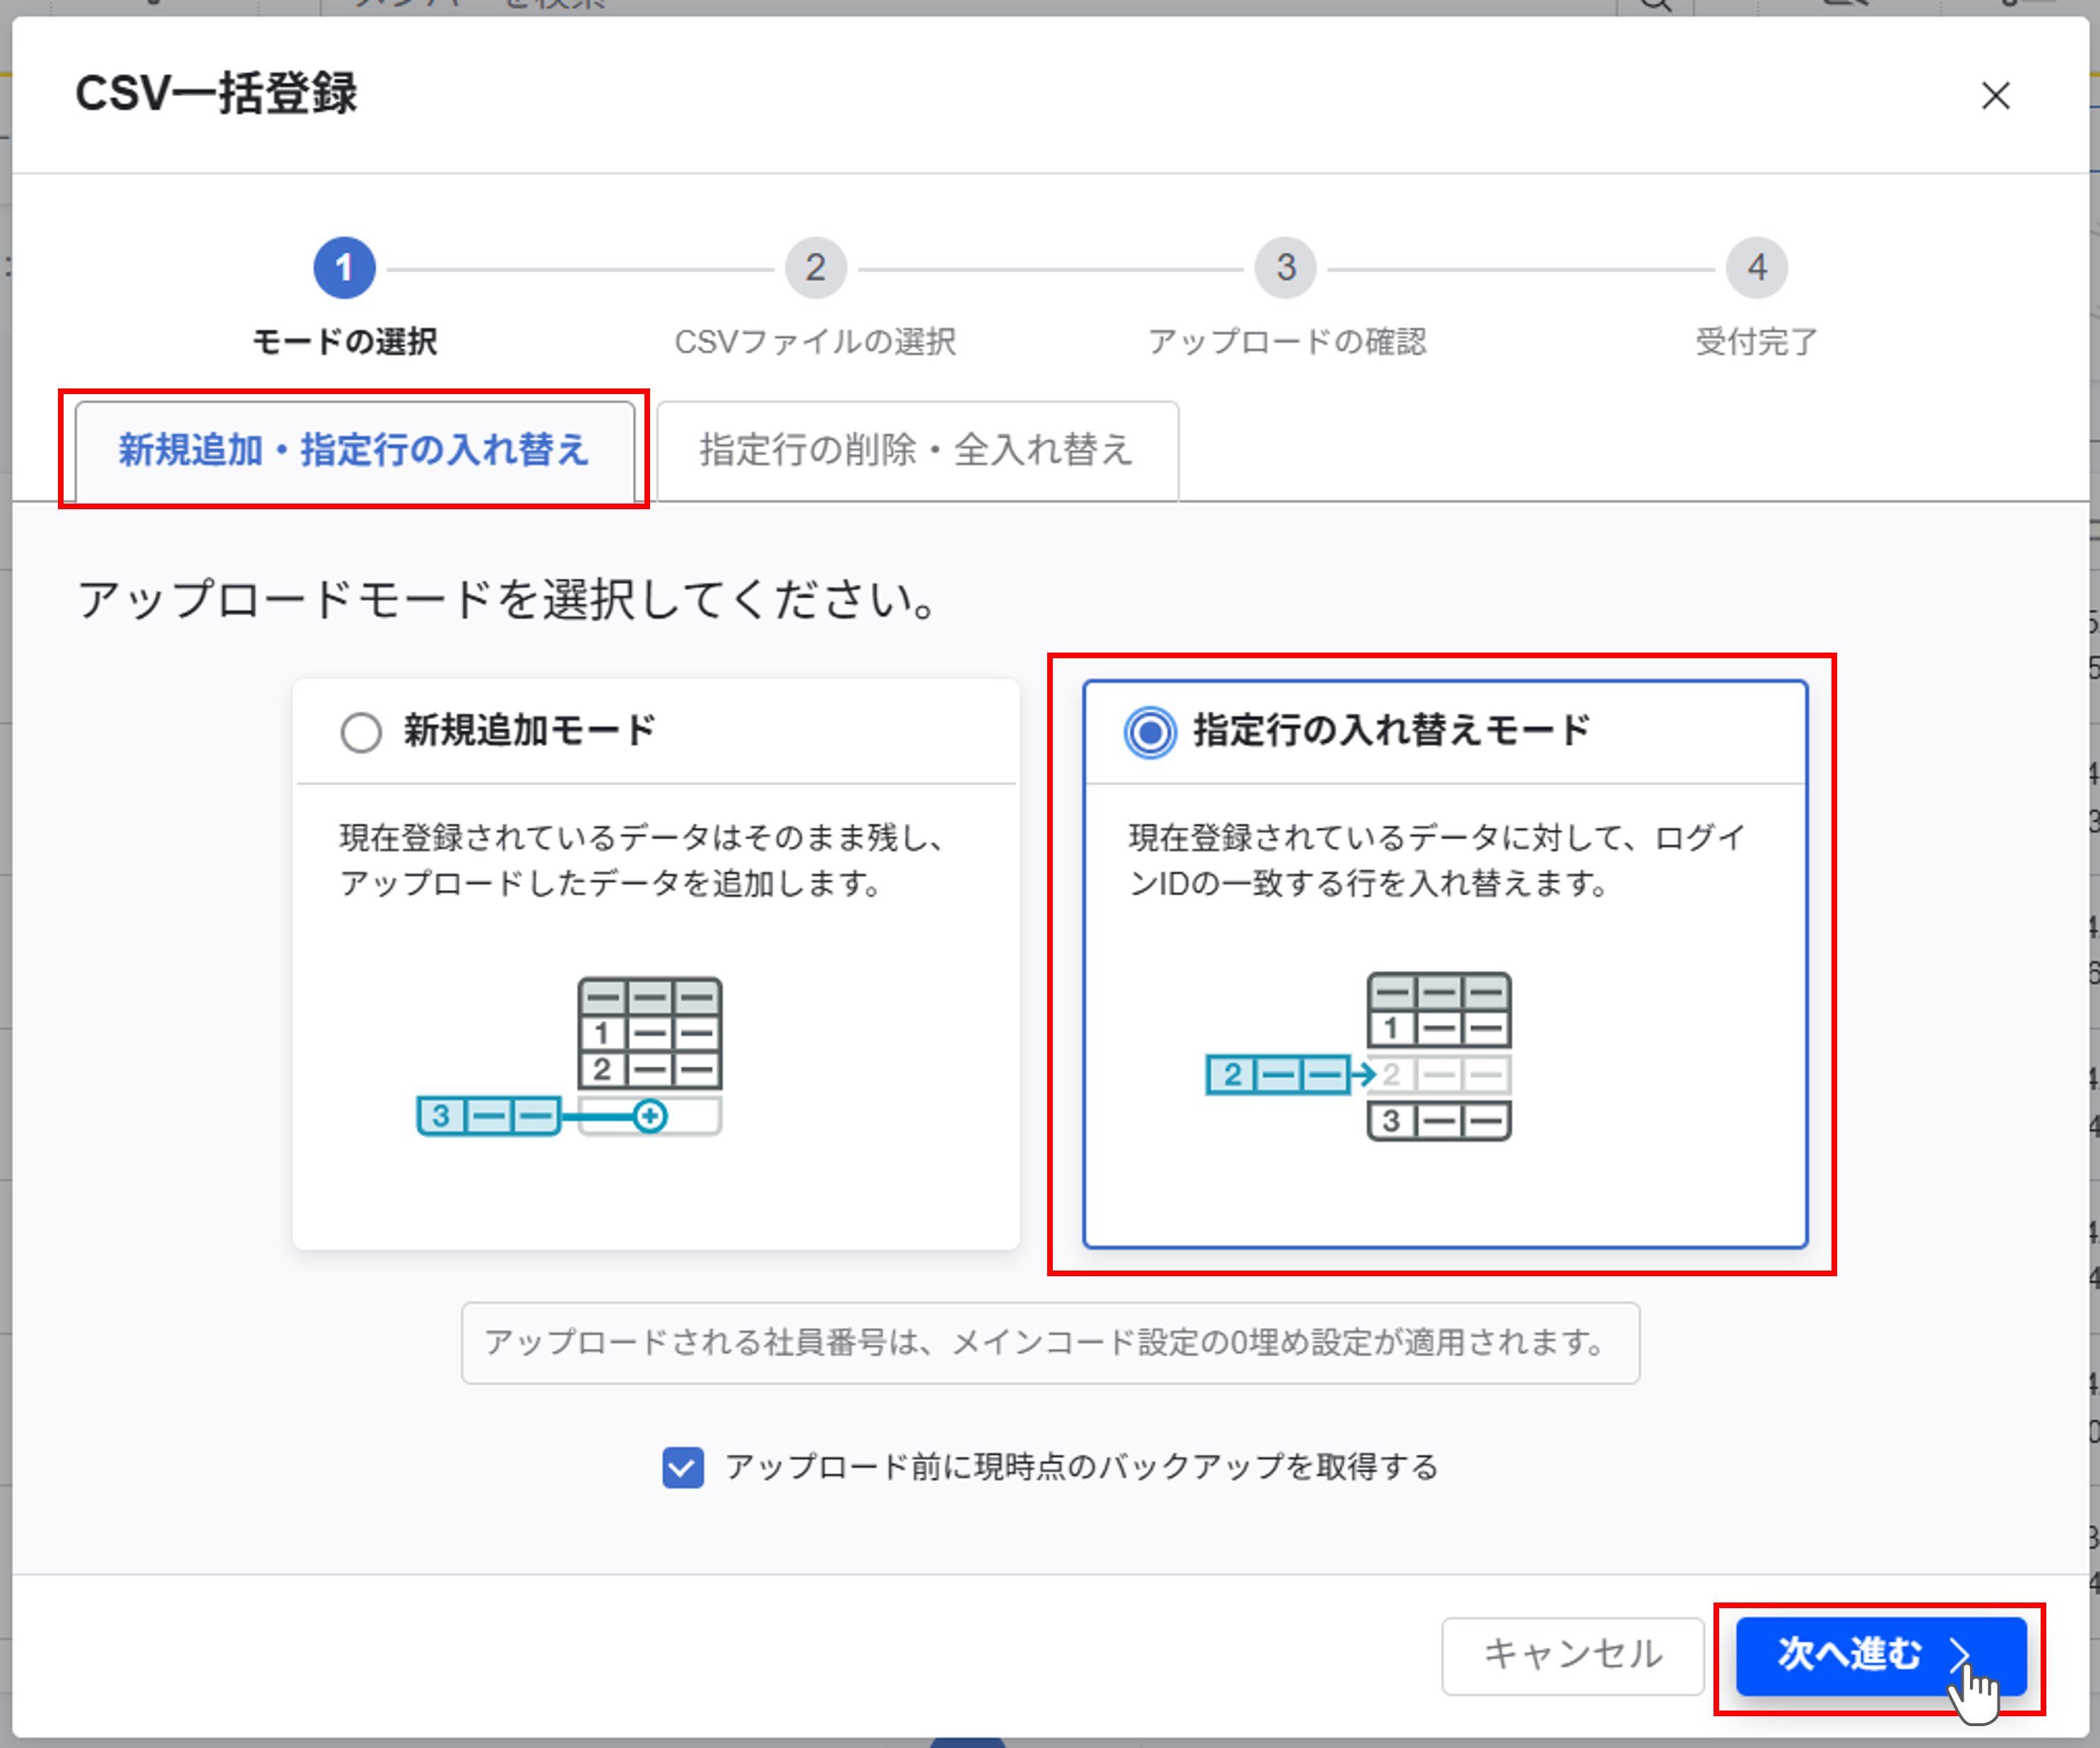The image size is (2100, 1748).
Task: Select the 新規追加モード radio button
Action: pyautogui.click(x=361, y=732)
